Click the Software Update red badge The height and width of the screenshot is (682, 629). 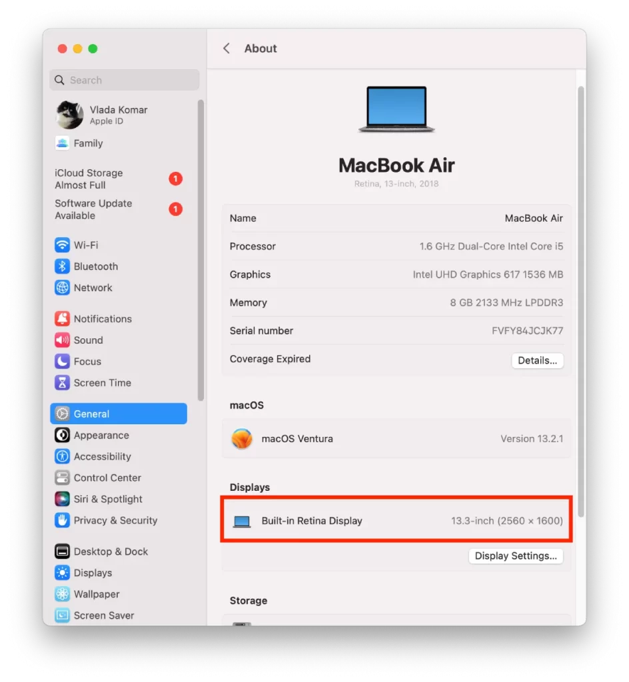176,209
